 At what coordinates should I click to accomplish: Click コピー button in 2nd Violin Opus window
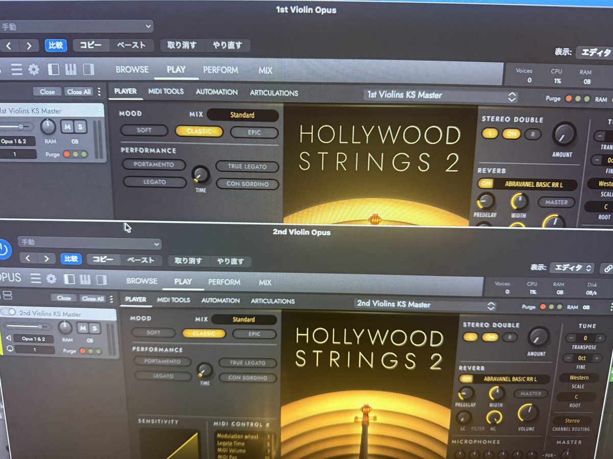pyautogui.click(x=103, y=259)
